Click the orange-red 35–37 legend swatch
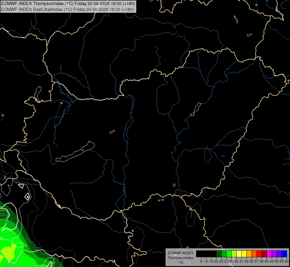The width and height of the screenshot is (290, 267). point(254,254)
